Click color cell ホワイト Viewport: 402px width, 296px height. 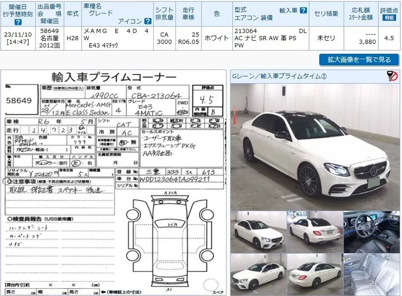pyautogui.click(x=217, y=38)
